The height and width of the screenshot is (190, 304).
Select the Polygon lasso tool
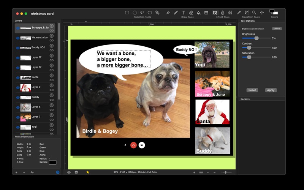150,13
